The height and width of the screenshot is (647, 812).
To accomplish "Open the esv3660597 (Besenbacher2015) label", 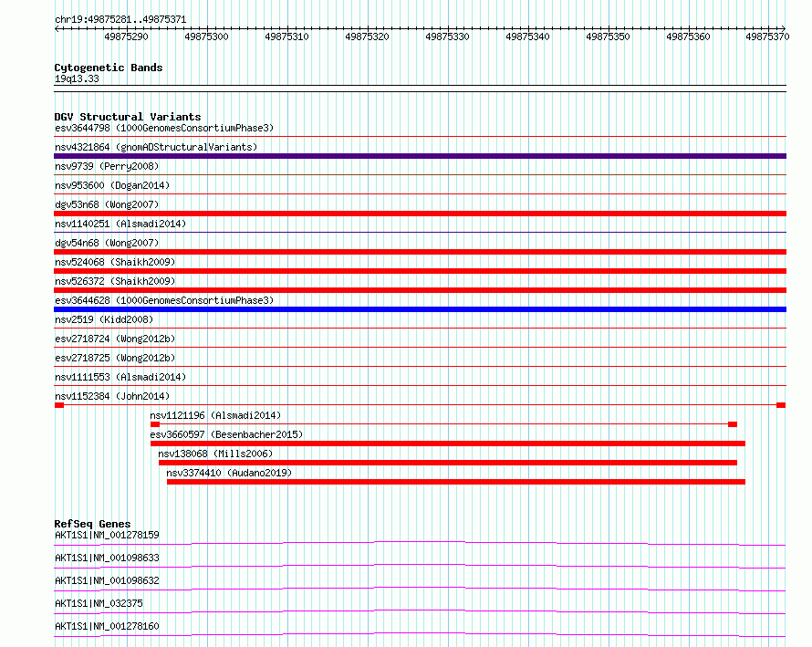I will point(226,434).
